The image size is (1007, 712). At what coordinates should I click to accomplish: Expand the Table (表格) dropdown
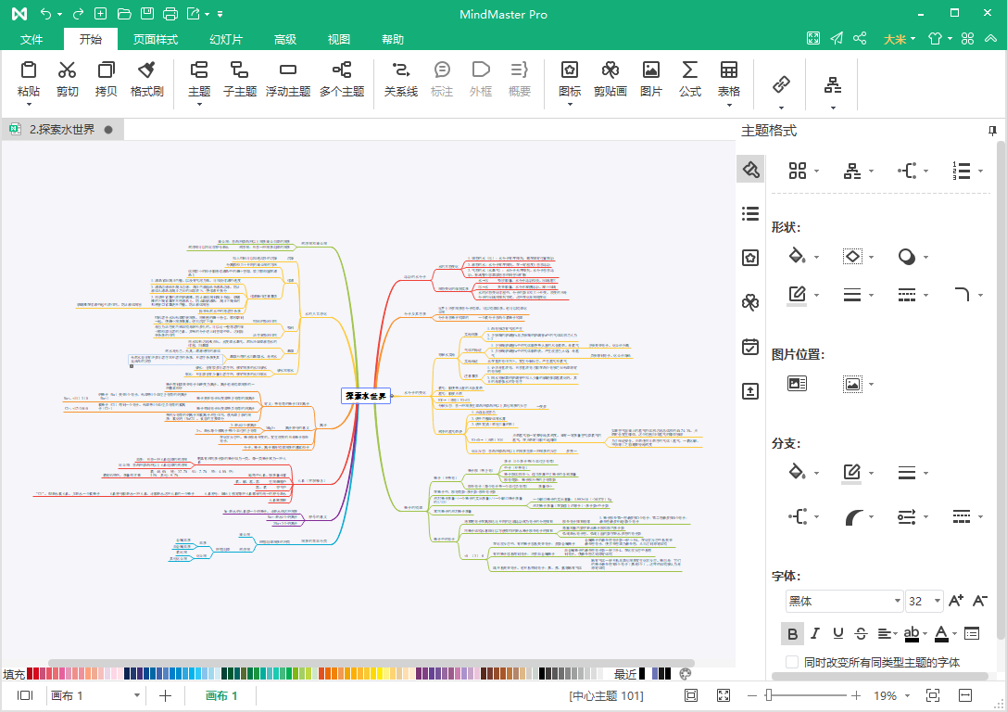coord(729,106)
